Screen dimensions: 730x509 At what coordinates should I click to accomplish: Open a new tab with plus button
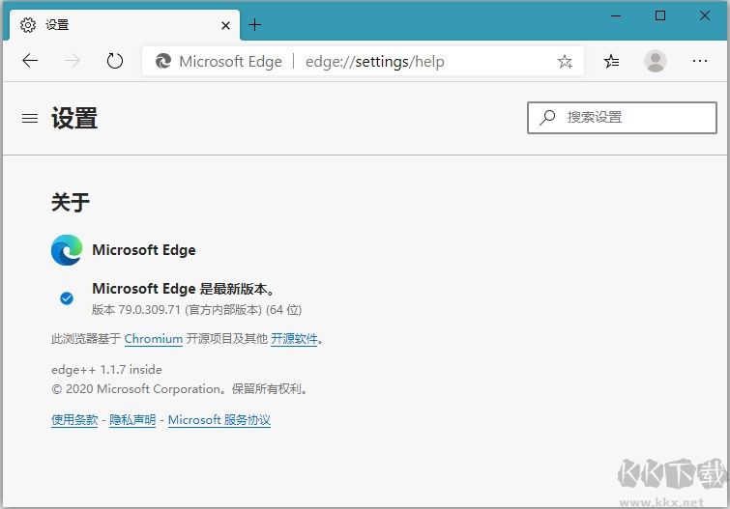click(254, 25)
